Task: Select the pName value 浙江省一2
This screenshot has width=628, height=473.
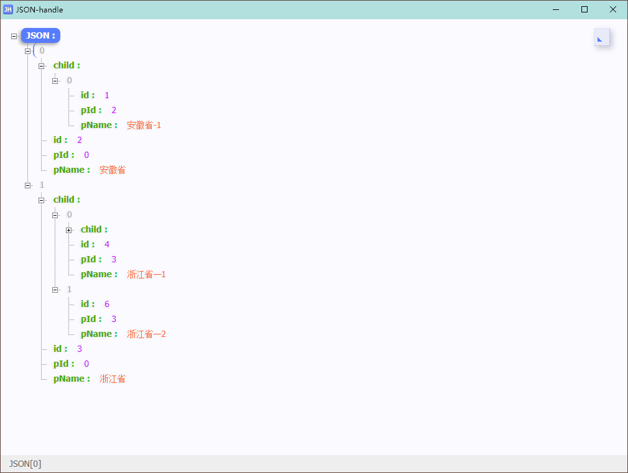Action: point(146,334)
